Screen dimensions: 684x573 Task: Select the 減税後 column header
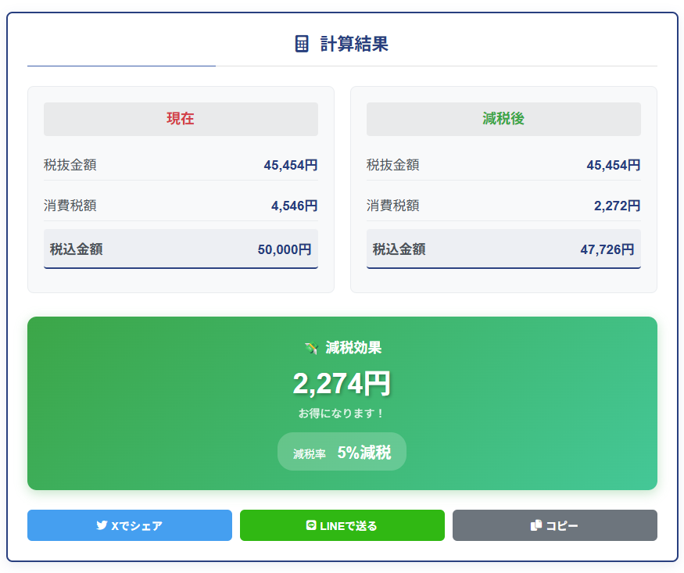[503, 119]
